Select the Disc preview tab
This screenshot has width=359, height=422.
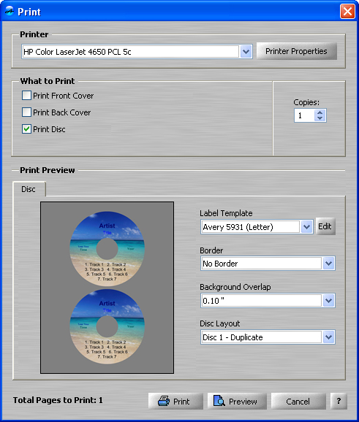(29, 189)
